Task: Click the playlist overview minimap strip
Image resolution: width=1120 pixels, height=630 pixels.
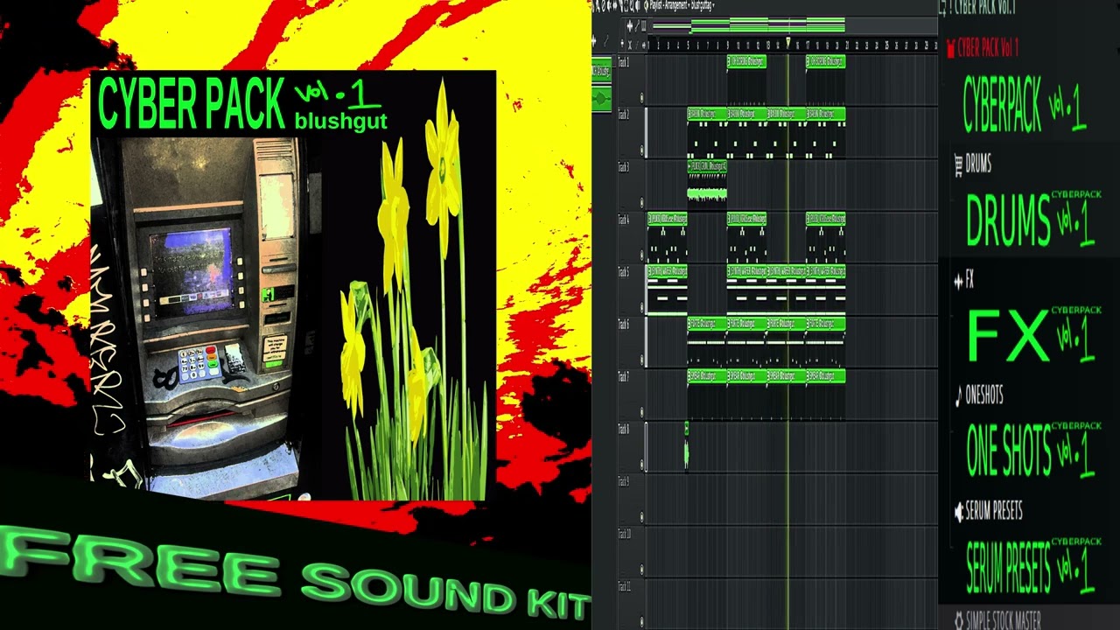Action: pyautogui.click(x=749, y=24)
